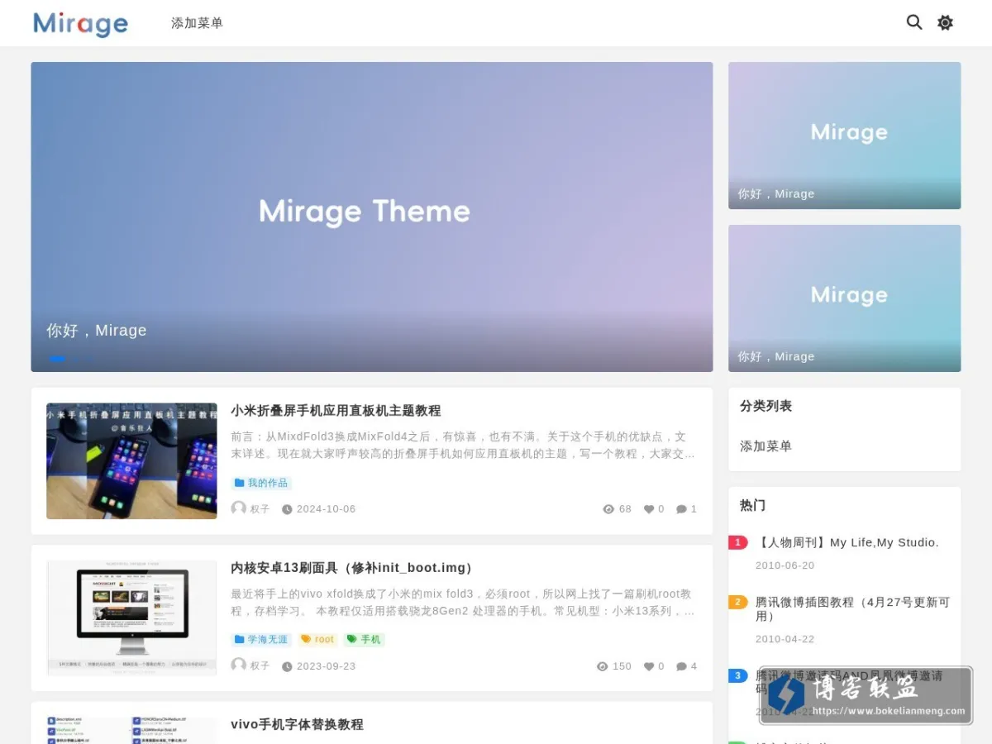Click 权子's avatar on the 2023-09-23 post
992x744 pixels.
[x=238, y=665]
